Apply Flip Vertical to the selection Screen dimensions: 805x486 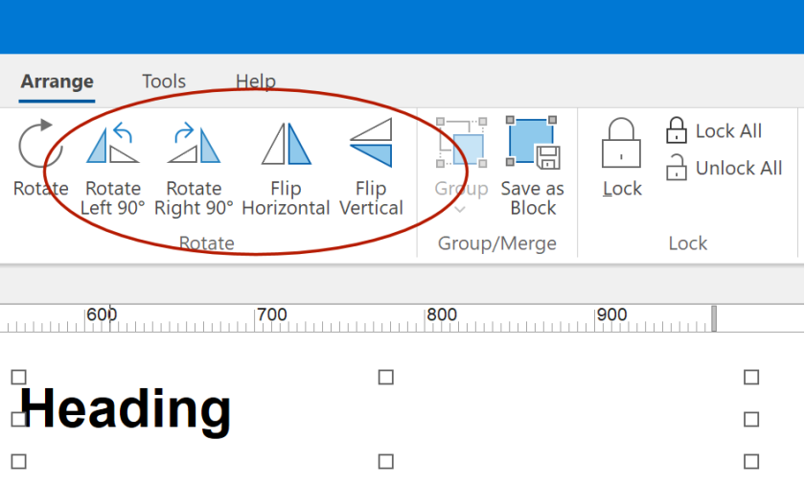(371, 143)
